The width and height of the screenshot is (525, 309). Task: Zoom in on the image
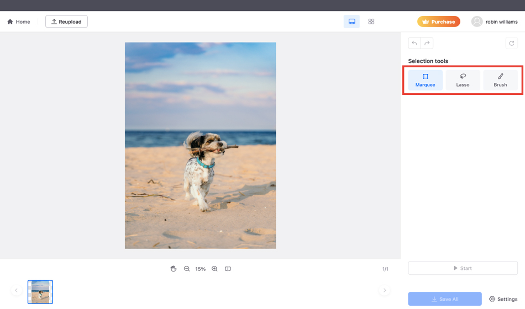coord(214,269)
